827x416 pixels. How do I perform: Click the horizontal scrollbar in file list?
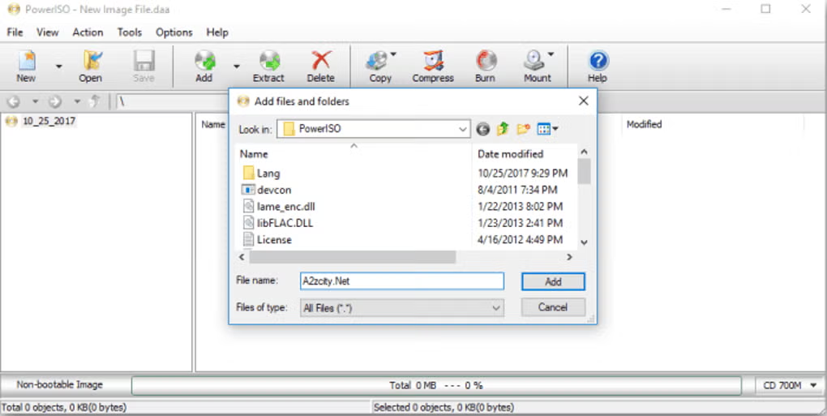[x=353, y=257]
